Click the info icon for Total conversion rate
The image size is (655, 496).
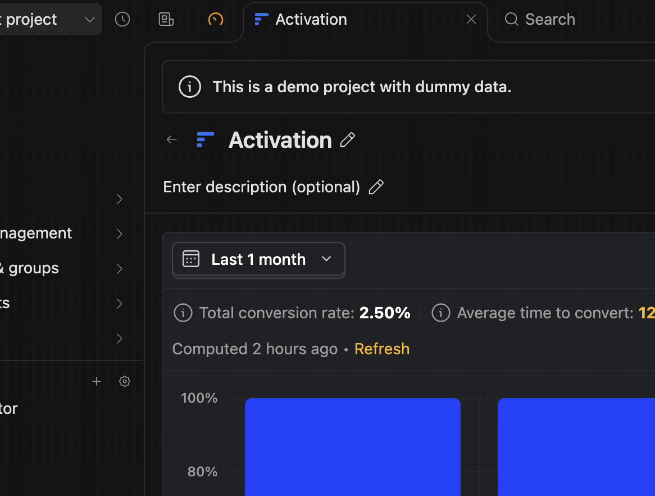click(x=183, y=313)
